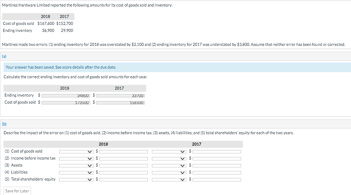Open 2017 Total shareholders' equity dropdown
This screenshot has width=351, height=195.
[169, 180]
